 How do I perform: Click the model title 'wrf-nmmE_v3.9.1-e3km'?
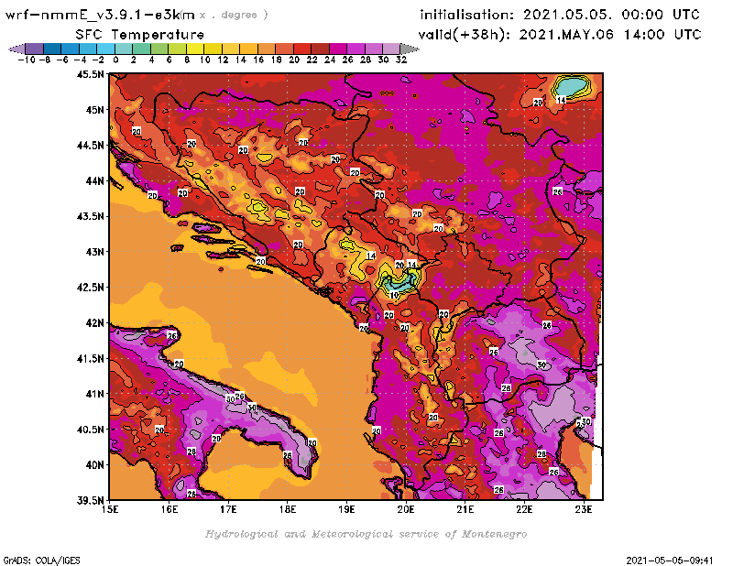(x=100, y=15)
